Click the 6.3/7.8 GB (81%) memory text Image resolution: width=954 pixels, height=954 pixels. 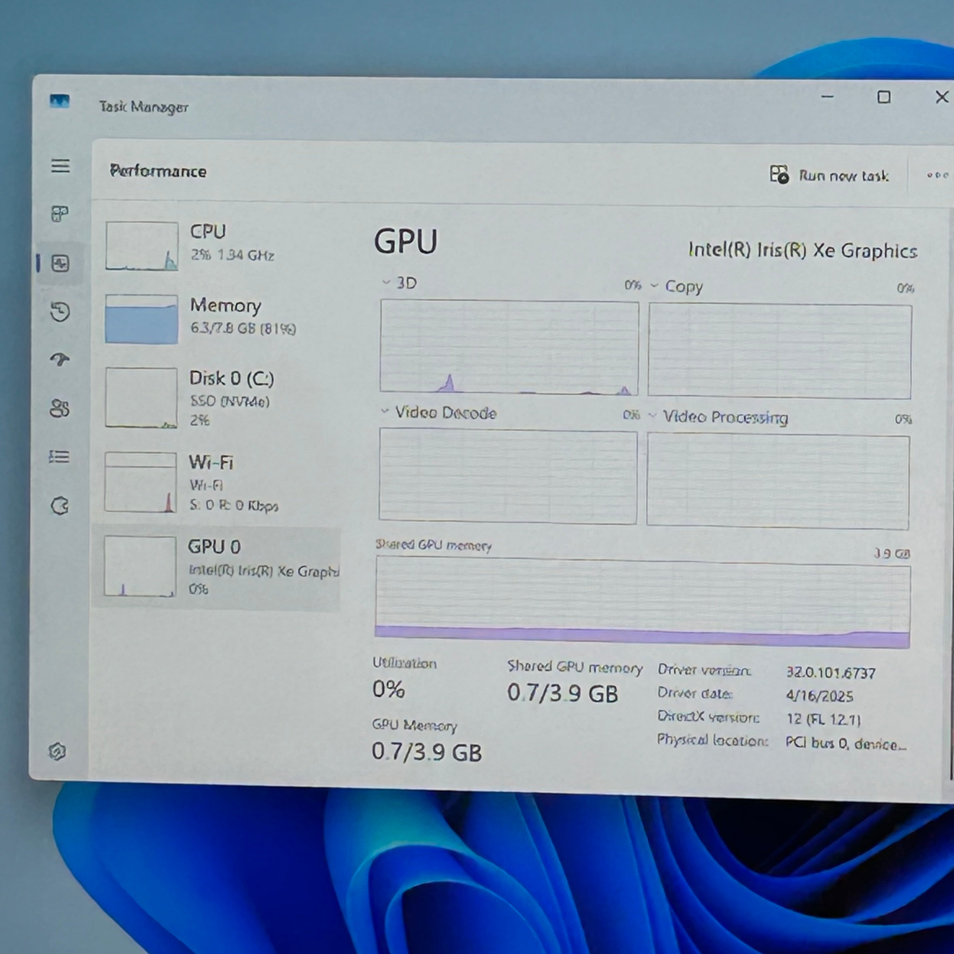tap(244, 328)
